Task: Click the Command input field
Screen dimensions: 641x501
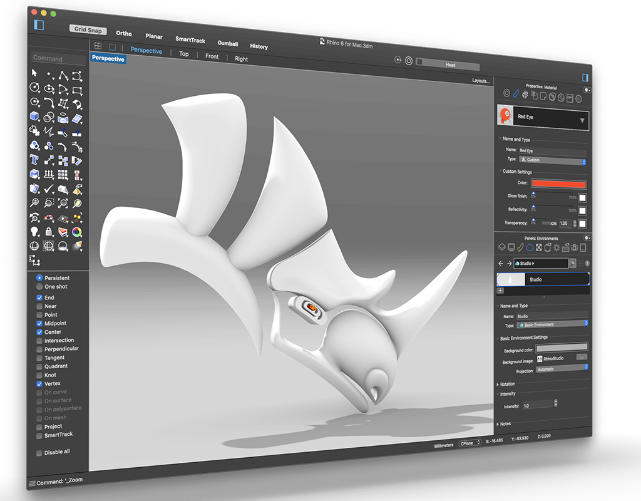Action: (x=58, y=59)
